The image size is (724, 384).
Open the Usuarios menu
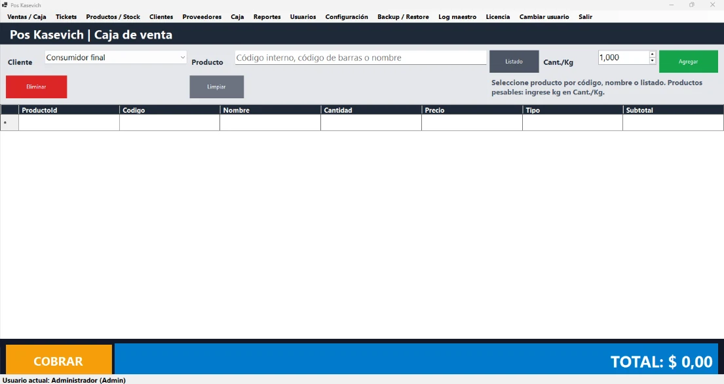coord(303,16)
